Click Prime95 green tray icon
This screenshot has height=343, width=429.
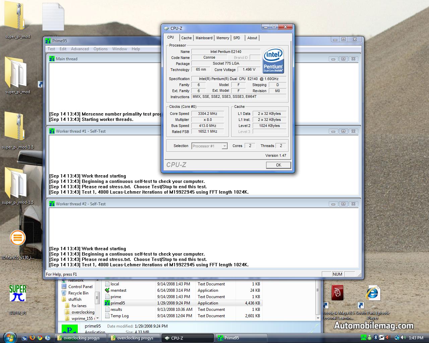pos(363,338)
